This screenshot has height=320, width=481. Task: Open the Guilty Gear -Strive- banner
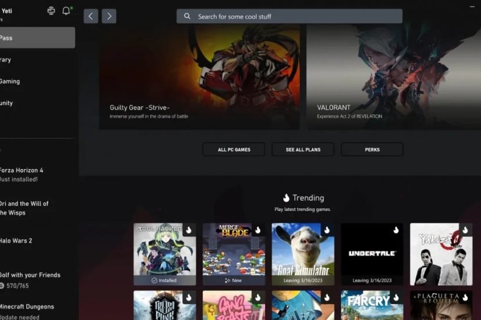point(200,77)
